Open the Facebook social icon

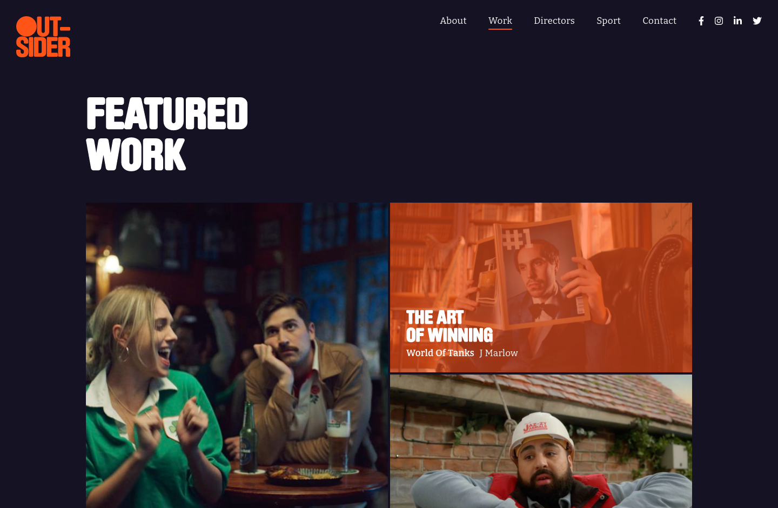(x=701, y=21)
